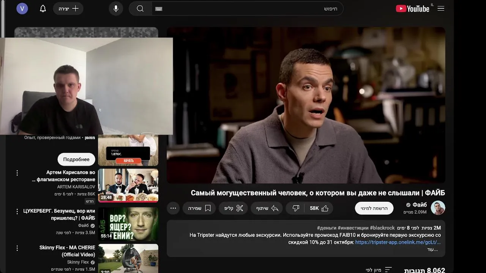The width and height of the screenshot is (486, 273).
Task: Open the on-screen keyboard icon in the search box
Action: click(159, 9)
